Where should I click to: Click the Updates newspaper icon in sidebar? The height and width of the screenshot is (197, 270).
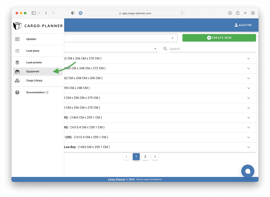17,39
